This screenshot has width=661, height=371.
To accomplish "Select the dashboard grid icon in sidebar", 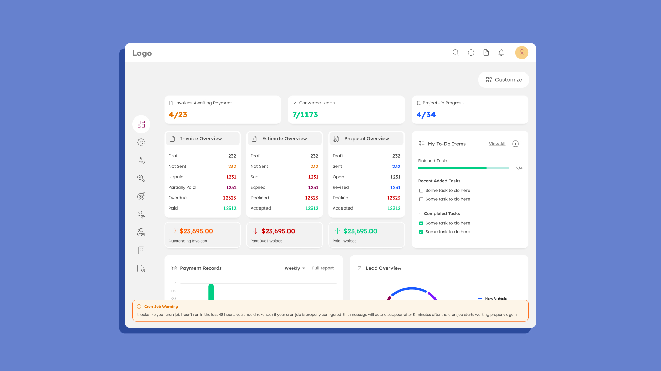I will click(x=141, y=124).
